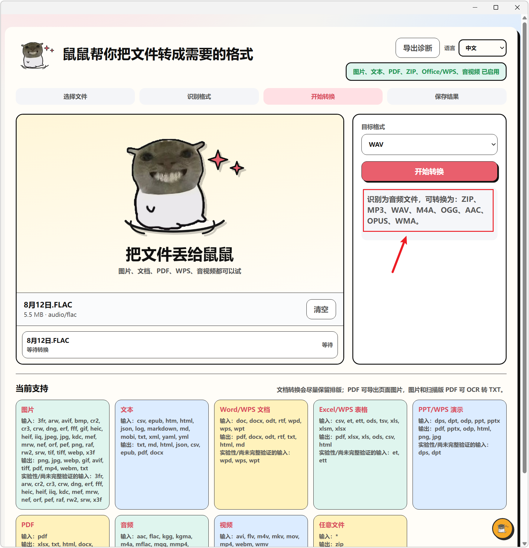
Task: Click the queued 8月12日.FLAC 等待转换 row
Action: point(180,345)
